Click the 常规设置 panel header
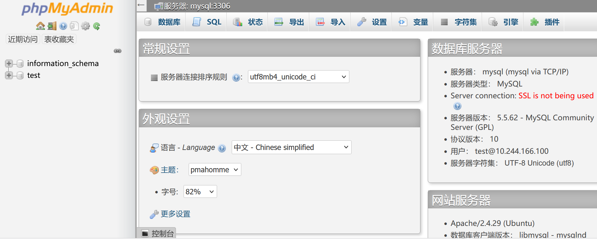597x239 pixels. (x=280, y=48)
